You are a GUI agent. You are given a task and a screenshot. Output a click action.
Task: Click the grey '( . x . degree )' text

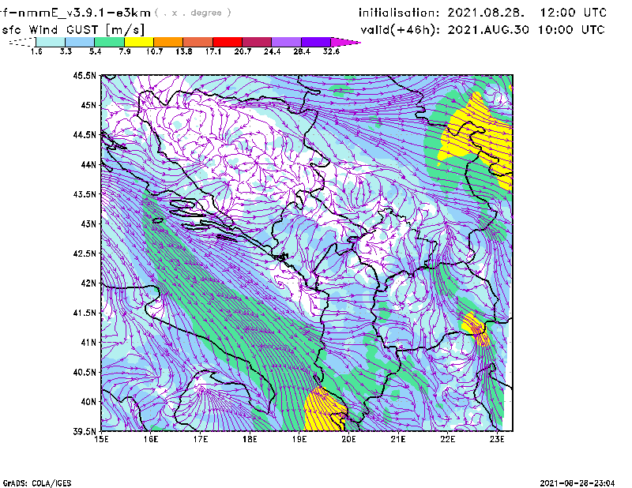(193, 13)
